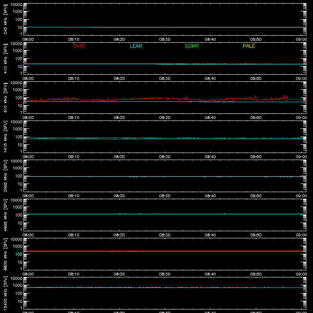Click 08:20 tick below the 410 MHz panel
The height and width of the screenshot is (313, 313).
pos(119,79)
